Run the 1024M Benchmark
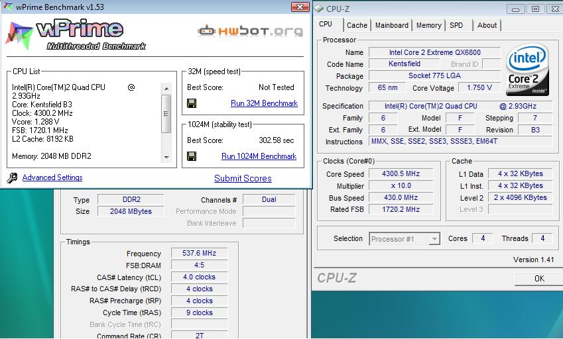 coord(259,156)
